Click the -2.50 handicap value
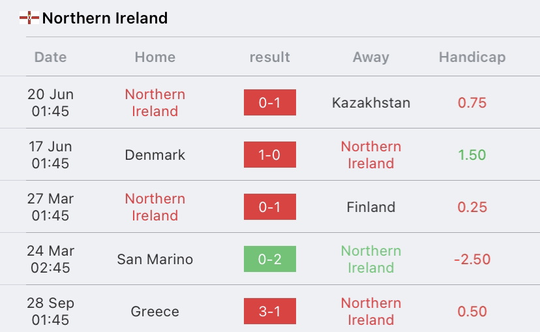This screenshot has width=540, height=332. point(472,260)
